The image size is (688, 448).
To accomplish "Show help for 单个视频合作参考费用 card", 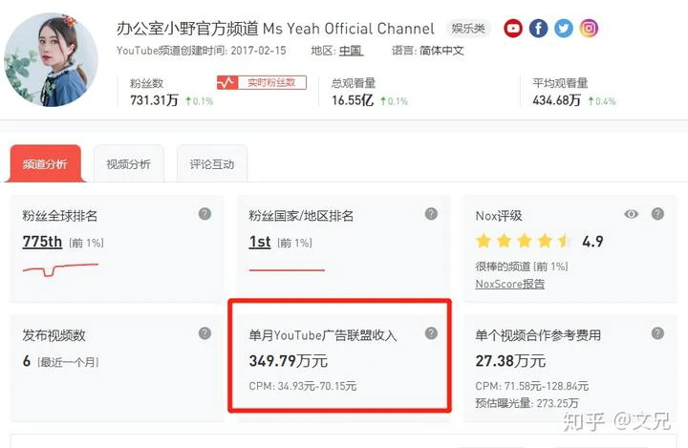I will tap(657, 333).
